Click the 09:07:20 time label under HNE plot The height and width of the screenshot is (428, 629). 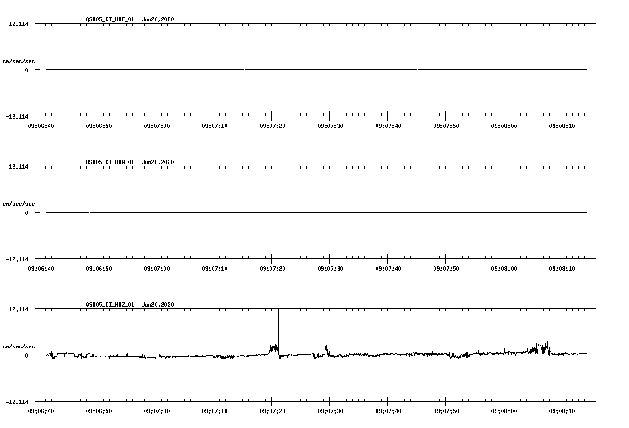(272, 126)
